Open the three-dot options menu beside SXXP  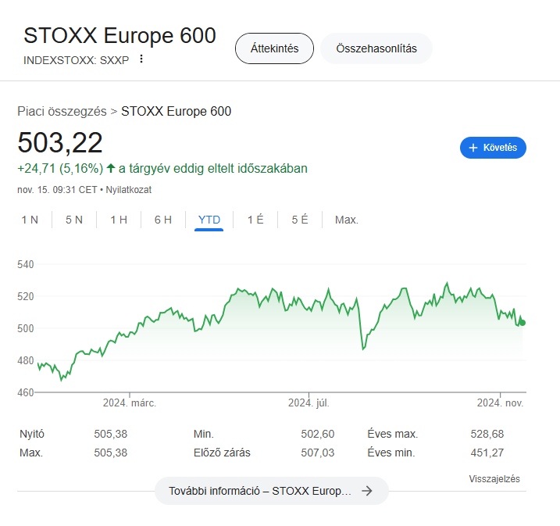coord(141,59)
